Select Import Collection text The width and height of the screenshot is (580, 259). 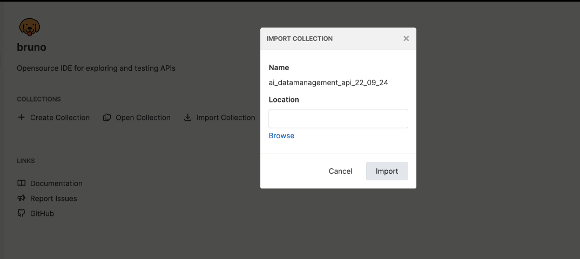226,118
